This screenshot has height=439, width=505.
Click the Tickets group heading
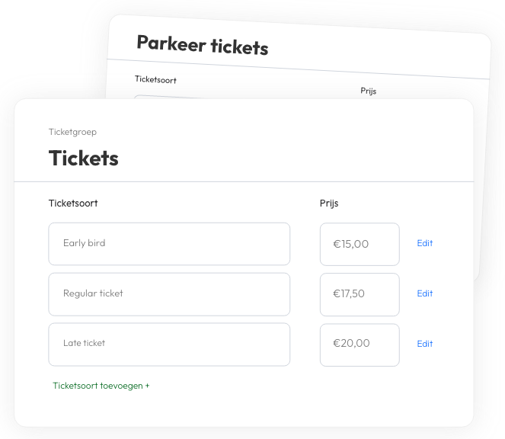point(84,159)
